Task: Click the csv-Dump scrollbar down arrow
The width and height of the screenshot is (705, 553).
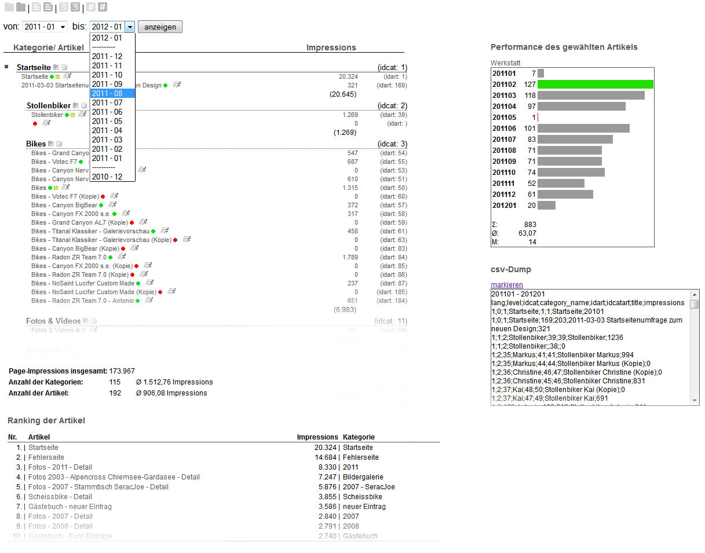Action: pyautogui.click(x=695, y=400)
